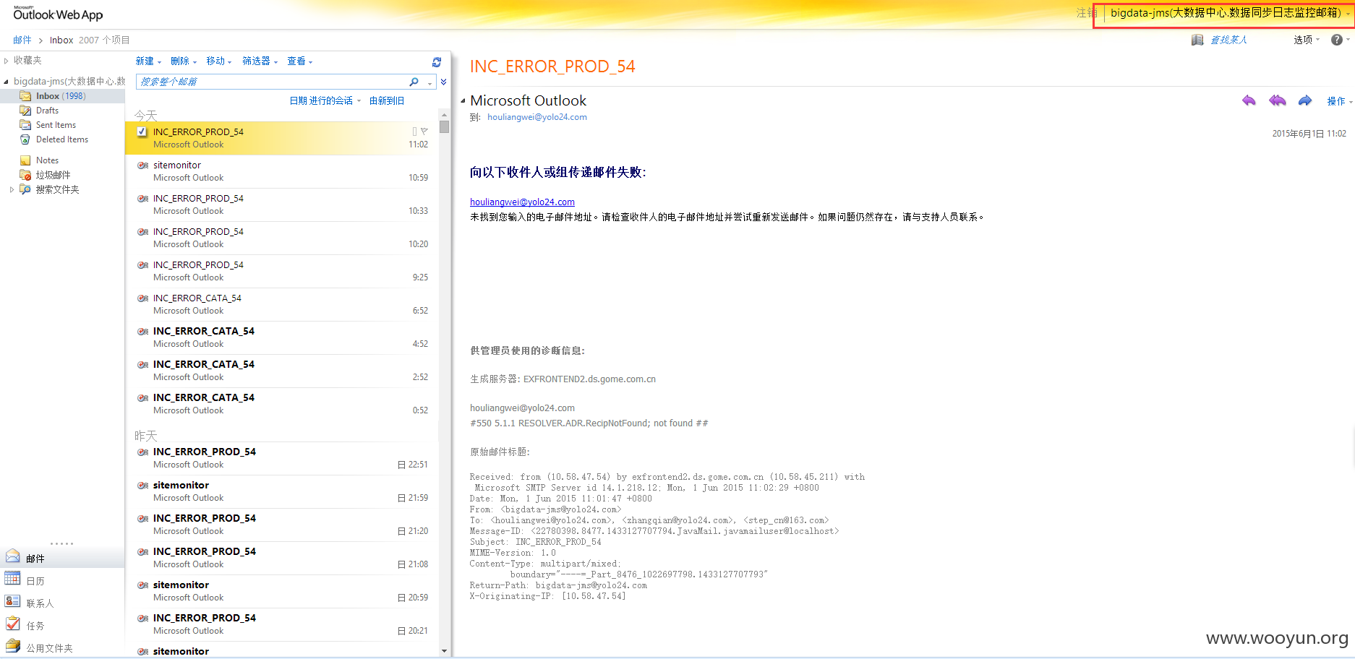Open the Inbox folder

point(61,96)
